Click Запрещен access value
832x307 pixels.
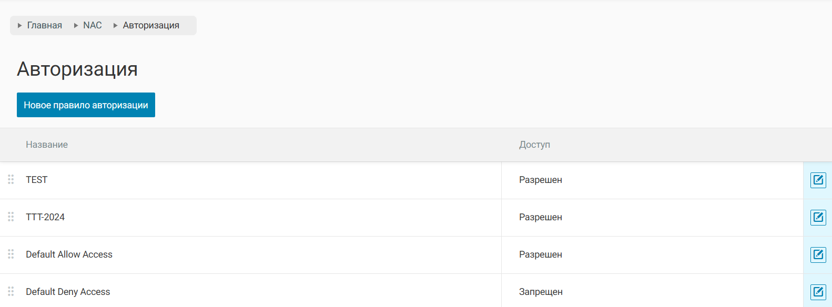point(541,292)
